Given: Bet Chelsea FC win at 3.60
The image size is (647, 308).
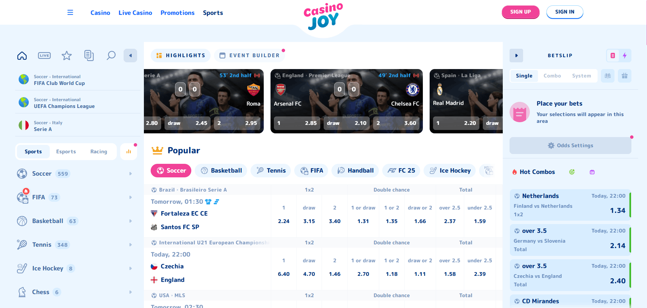Looking at the screenshot, I should click(x=396, y=123).
